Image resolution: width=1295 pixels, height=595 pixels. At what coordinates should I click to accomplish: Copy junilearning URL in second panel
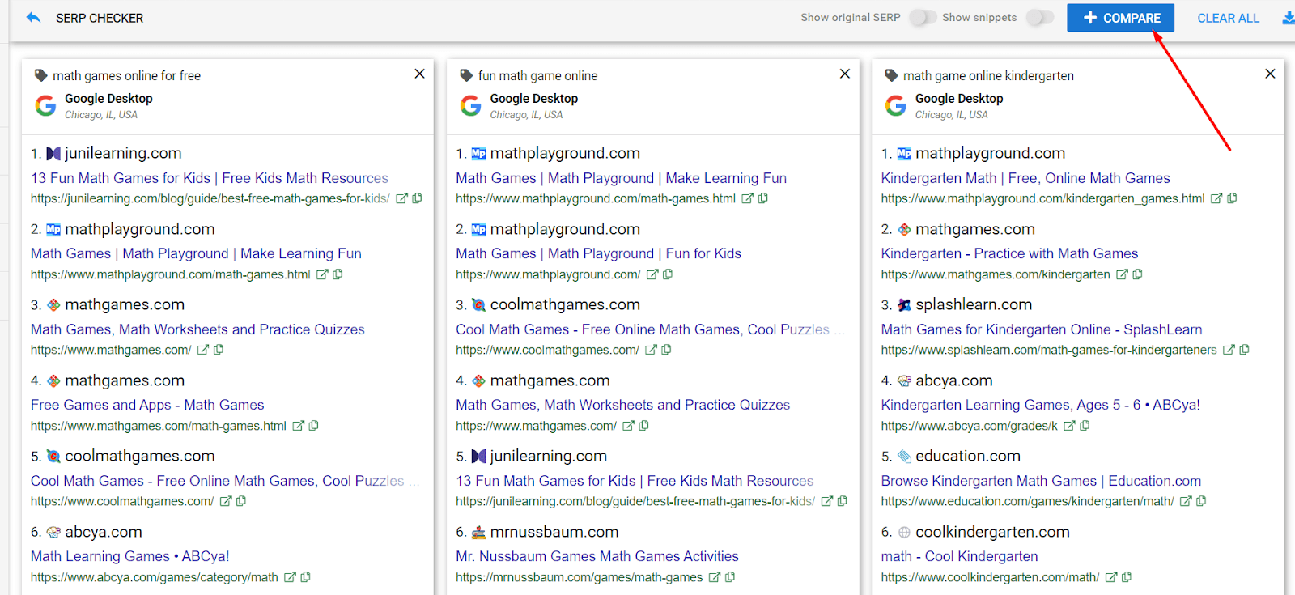tap(842, 501)
